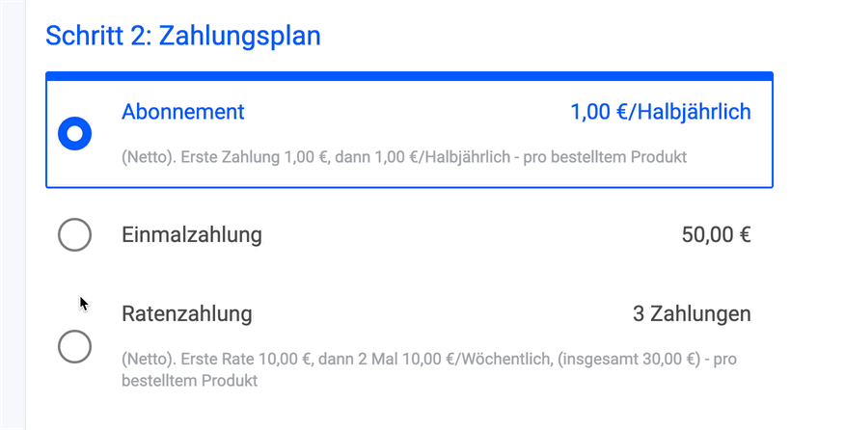
Task: Click the "3 Zahlungen" label
Action: [x=692, y=313]
